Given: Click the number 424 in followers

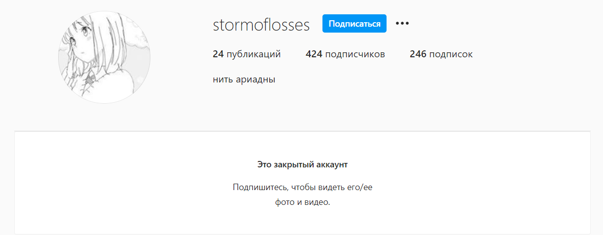Looking at the screenshot, I should [x=314, y=54].
